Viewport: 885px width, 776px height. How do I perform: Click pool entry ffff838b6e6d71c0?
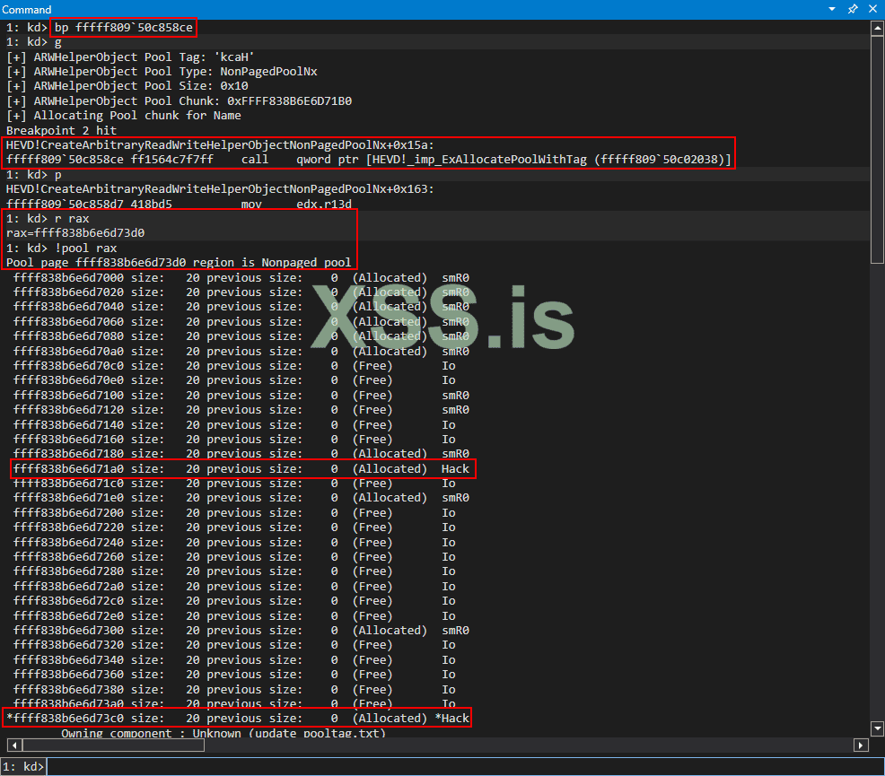[234, 484]
